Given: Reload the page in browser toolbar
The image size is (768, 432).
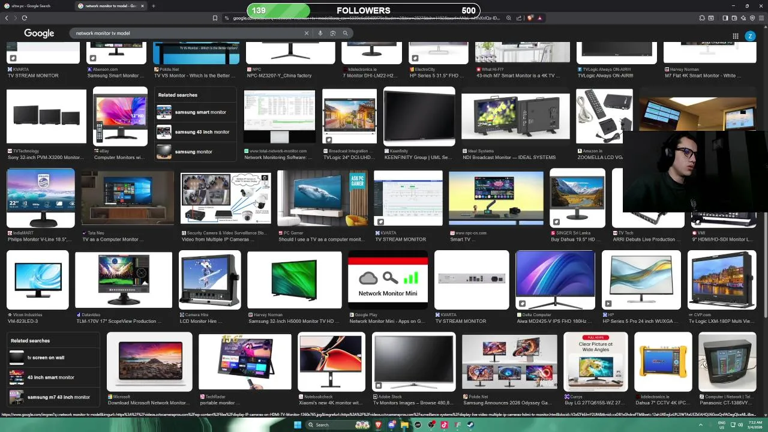Looking at the screenshot, I should [x=25, y=18].
